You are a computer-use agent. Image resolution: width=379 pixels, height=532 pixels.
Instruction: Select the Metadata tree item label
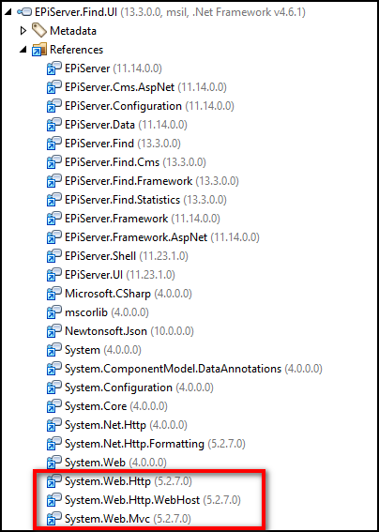tap(73, 31)
